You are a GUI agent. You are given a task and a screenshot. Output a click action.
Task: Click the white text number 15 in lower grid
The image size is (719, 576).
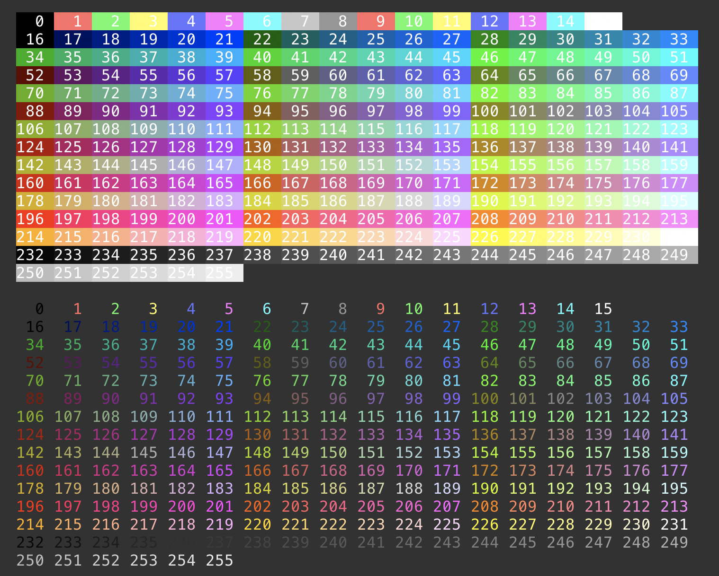pos(603,309)
